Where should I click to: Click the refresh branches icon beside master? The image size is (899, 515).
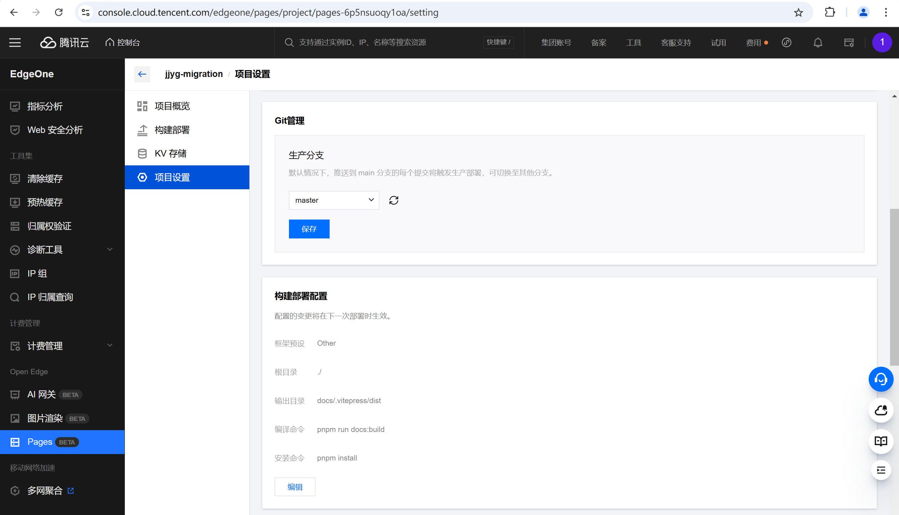click(393, 200)
